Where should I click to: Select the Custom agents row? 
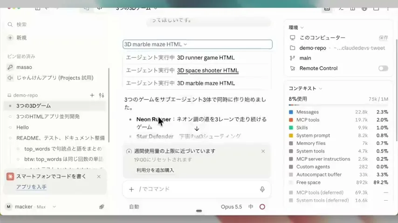(338, 167)
